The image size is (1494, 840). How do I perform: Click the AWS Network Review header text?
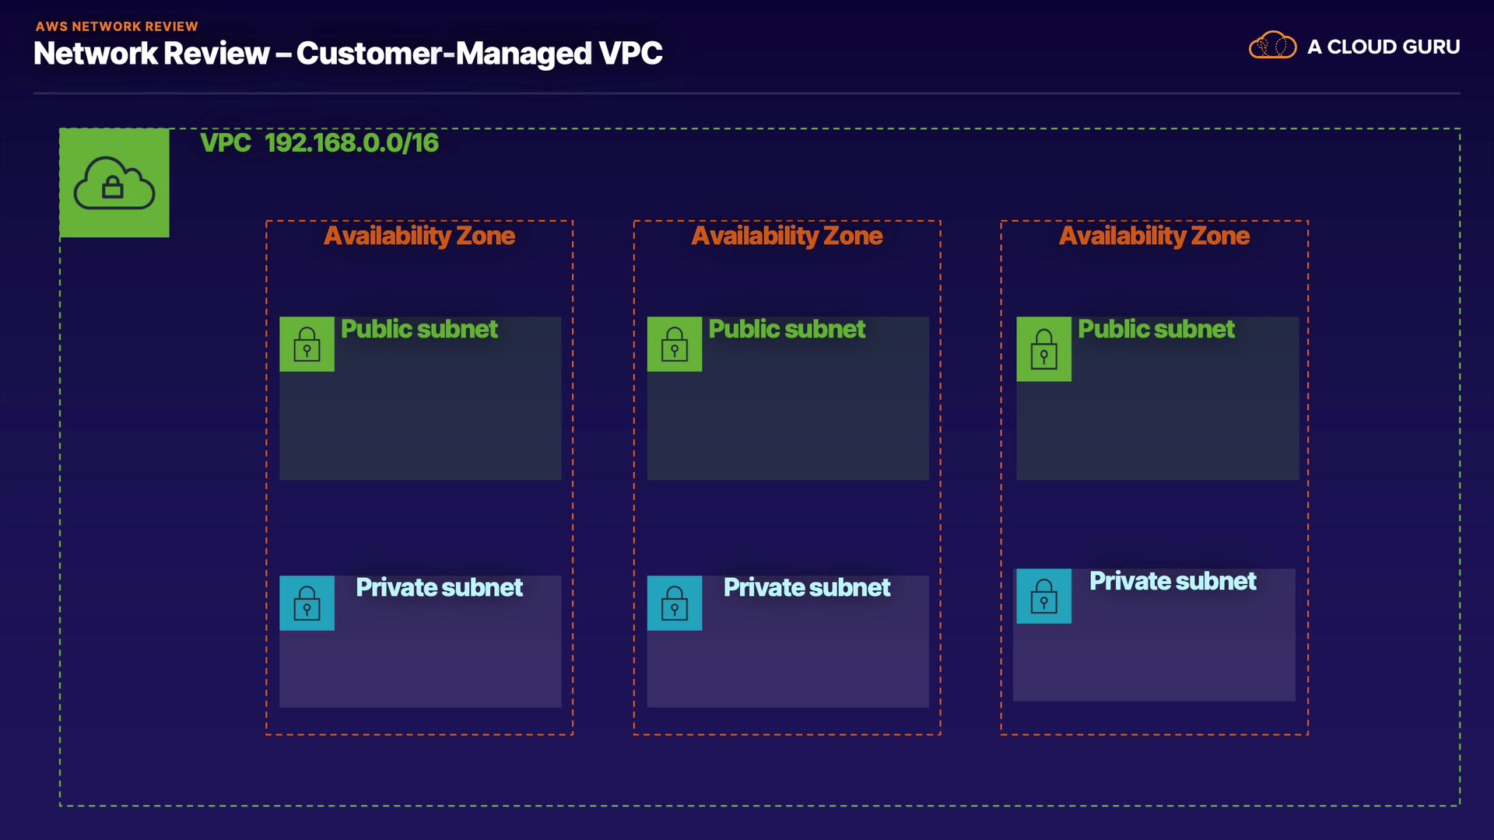[117, 26]
